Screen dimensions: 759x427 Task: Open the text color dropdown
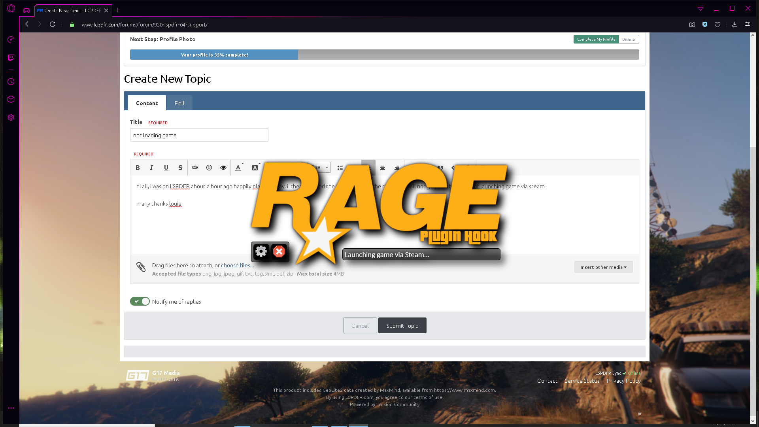coord(239,168)
